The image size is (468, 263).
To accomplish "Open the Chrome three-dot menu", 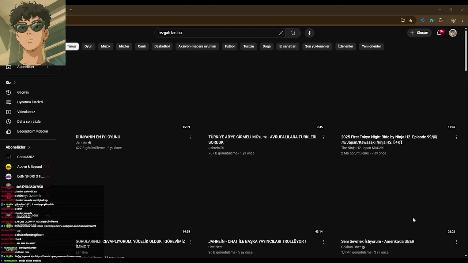I will (x=462, y=20).
